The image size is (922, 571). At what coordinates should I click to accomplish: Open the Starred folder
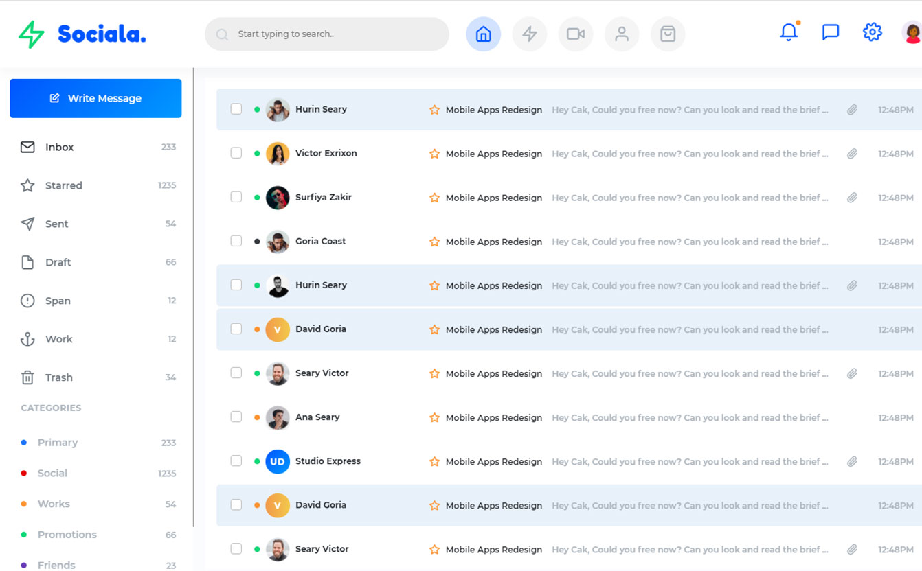point(63,185)
